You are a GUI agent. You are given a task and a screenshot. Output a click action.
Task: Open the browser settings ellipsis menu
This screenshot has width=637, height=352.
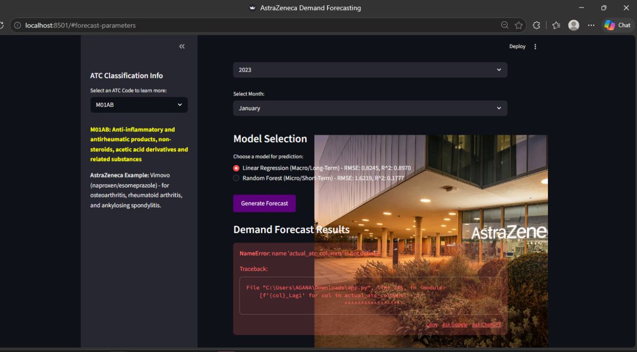pos(590,25)
